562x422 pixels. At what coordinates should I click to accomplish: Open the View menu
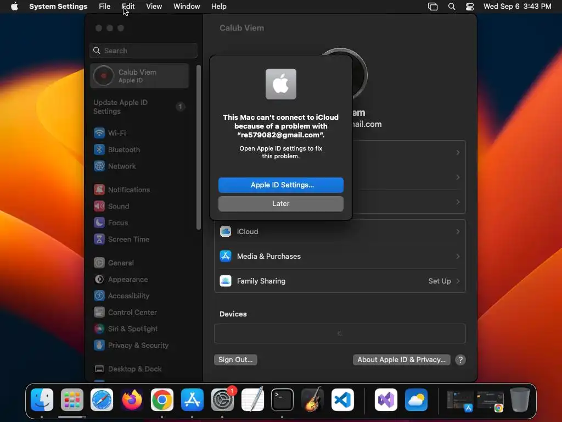154,7
